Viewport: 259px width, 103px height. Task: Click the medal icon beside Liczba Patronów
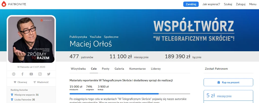point(12,100)
